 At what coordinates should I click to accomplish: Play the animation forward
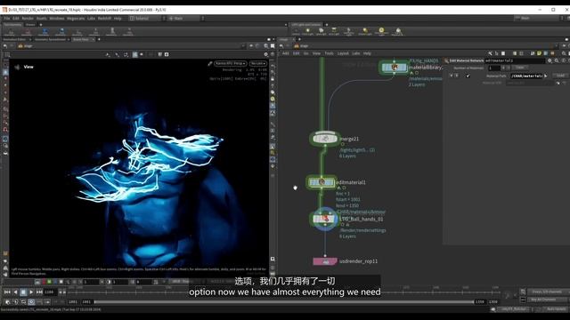pyautogui.click(x=31, y=292)
